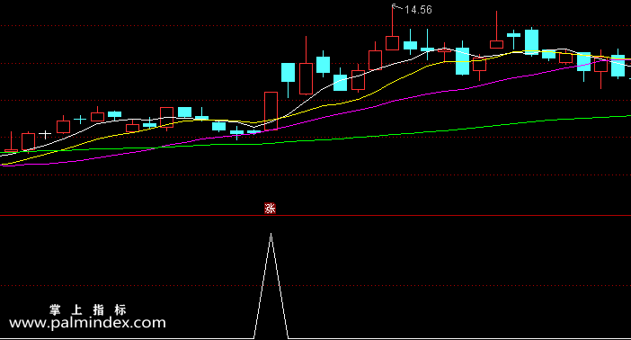631x340 pixels.
Task: Click the magenta moving average line
Action: click(x=322, y=117)
